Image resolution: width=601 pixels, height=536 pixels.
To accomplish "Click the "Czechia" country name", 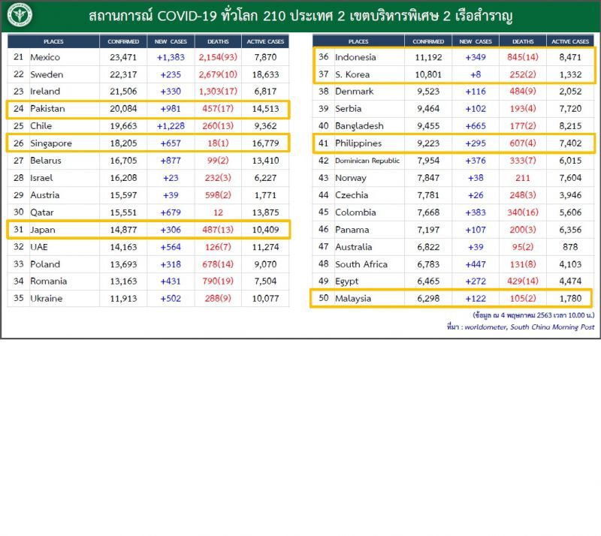I will [352, 195].
